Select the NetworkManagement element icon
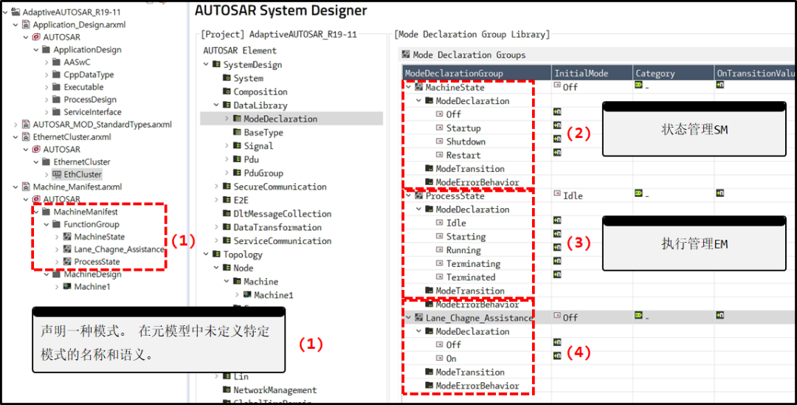This screenshot has width=797, height=405. 227,390
